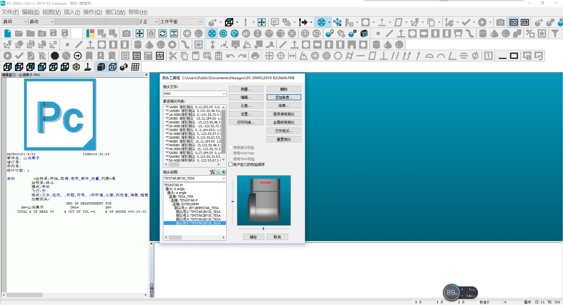Click the cone feature icon in the third toolbar row
Image resolution: width=563 pixels, height=305 pixels.
(149, 45)
